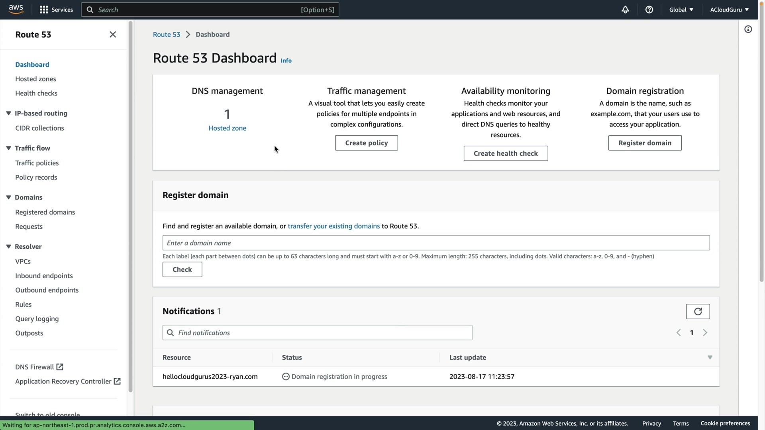Open the info panel icon
The width and height of the screenshot is (765, 430).
pyautogui.click(x=748, y=29)
